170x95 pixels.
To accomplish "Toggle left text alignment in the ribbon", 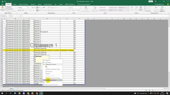I will coord(37,10).
